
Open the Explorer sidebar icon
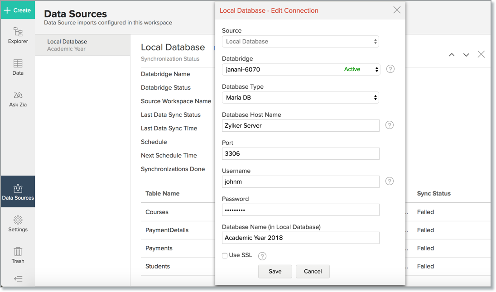click(x=18, y=35)
